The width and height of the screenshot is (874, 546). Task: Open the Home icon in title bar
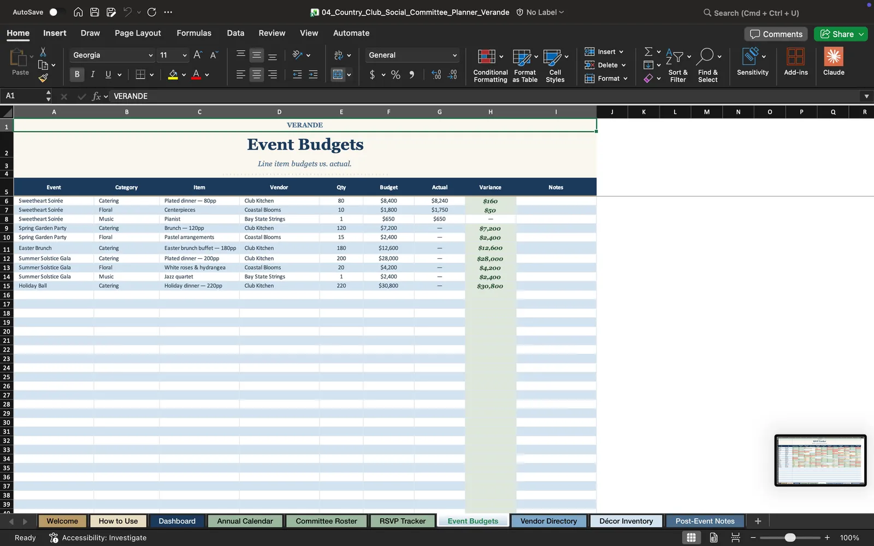click(x=78, y=12)
